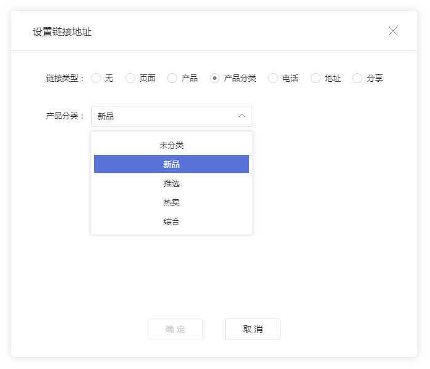Image resolution: width=430 pixels, height=369 pixels.
Task: Choose the 产品 radio option
Action: click(x=172, y=78)
